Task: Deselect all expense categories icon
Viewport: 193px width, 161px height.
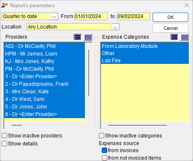Action: click(x=185, y=37)
